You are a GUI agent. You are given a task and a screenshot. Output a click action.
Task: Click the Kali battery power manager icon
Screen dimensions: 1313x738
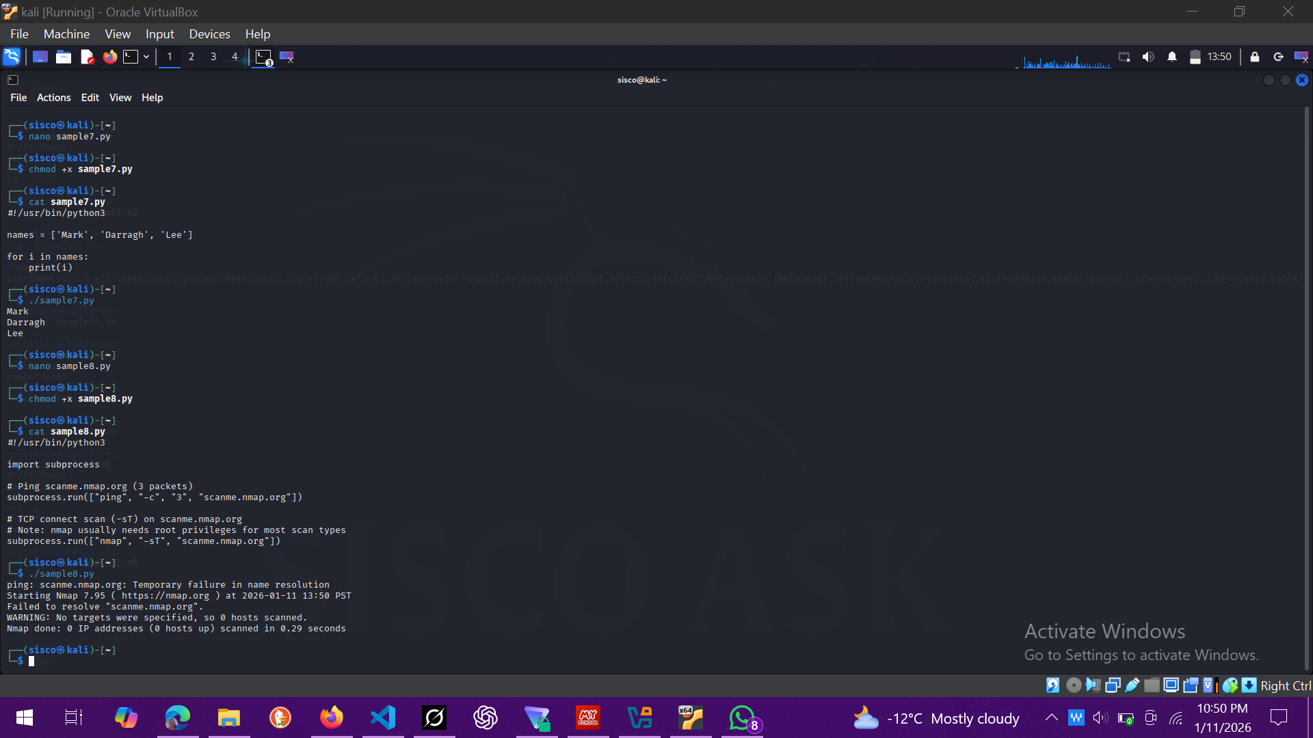tap(1195, 57)
